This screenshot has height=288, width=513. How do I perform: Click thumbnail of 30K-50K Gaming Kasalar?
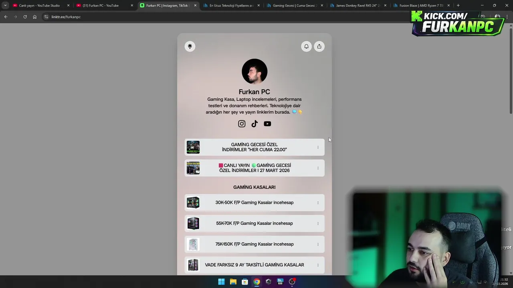pyautogui.click(x=193, y=203)
